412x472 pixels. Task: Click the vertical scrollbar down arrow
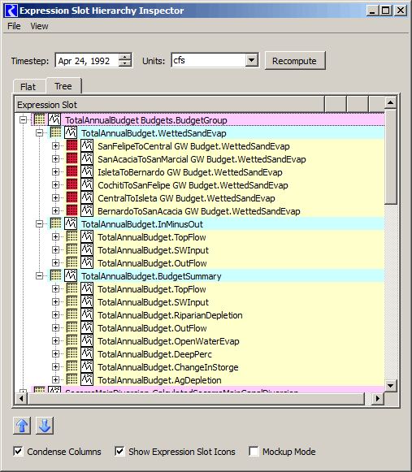pyautogui.click(x=390, y=386)
